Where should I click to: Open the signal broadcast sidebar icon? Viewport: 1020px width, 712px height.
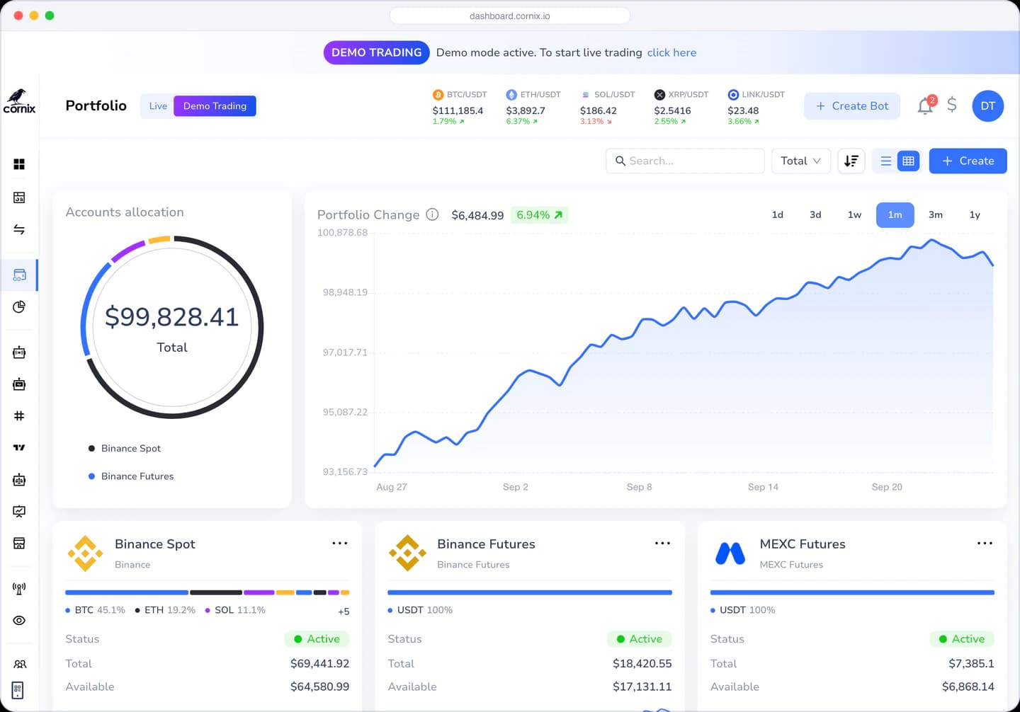click(19, 588)
